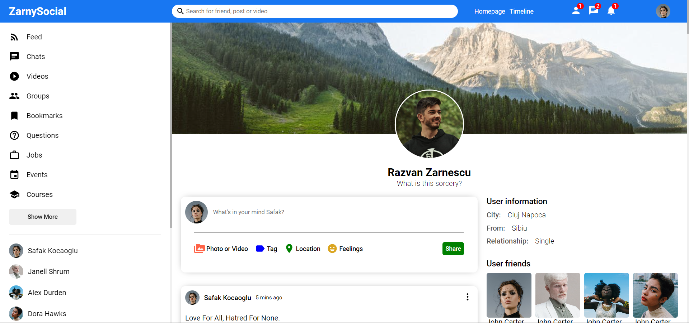689x323 pixels.
Task: Switch to the Timeline page
Action: click(521, 11)
